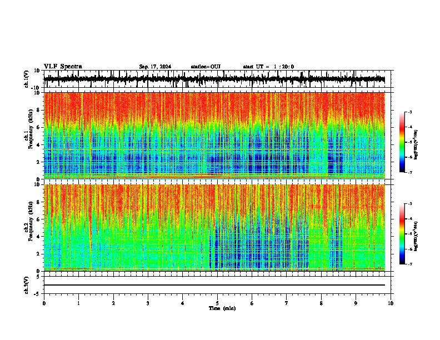Select the ch.1 color bar log(PSD) label
Viewport: 440px width, 340px height.
tap(416, 145)
